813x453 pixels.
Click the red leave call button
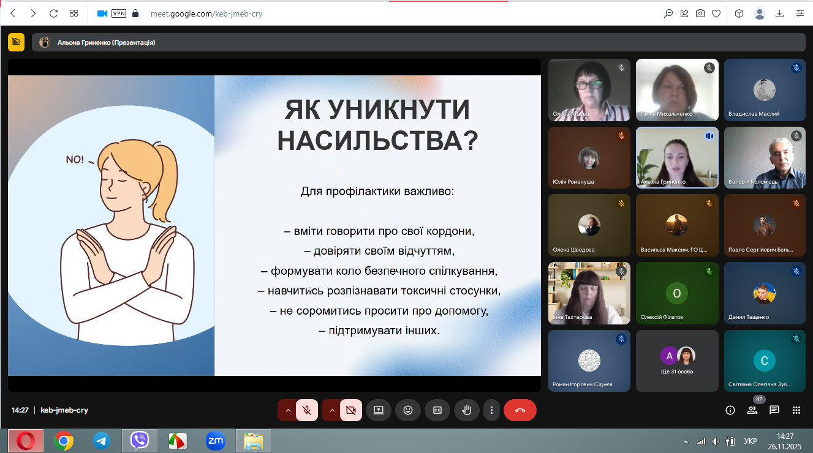(520, 410)
